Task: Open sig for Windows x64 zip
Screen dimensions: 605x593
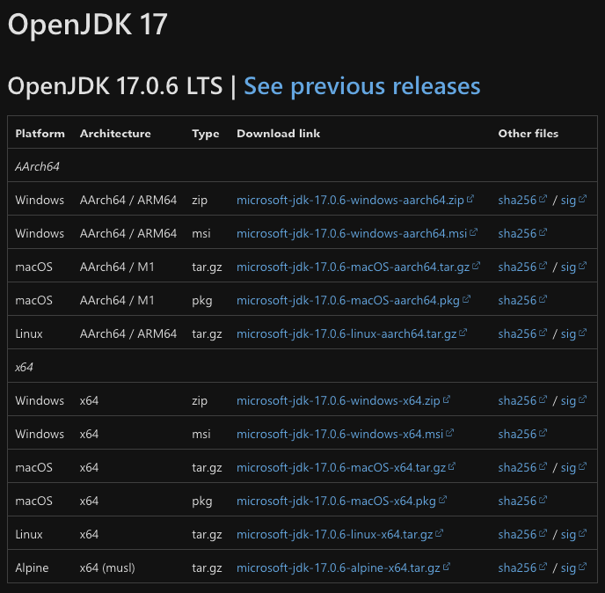Action: (573, 400)
